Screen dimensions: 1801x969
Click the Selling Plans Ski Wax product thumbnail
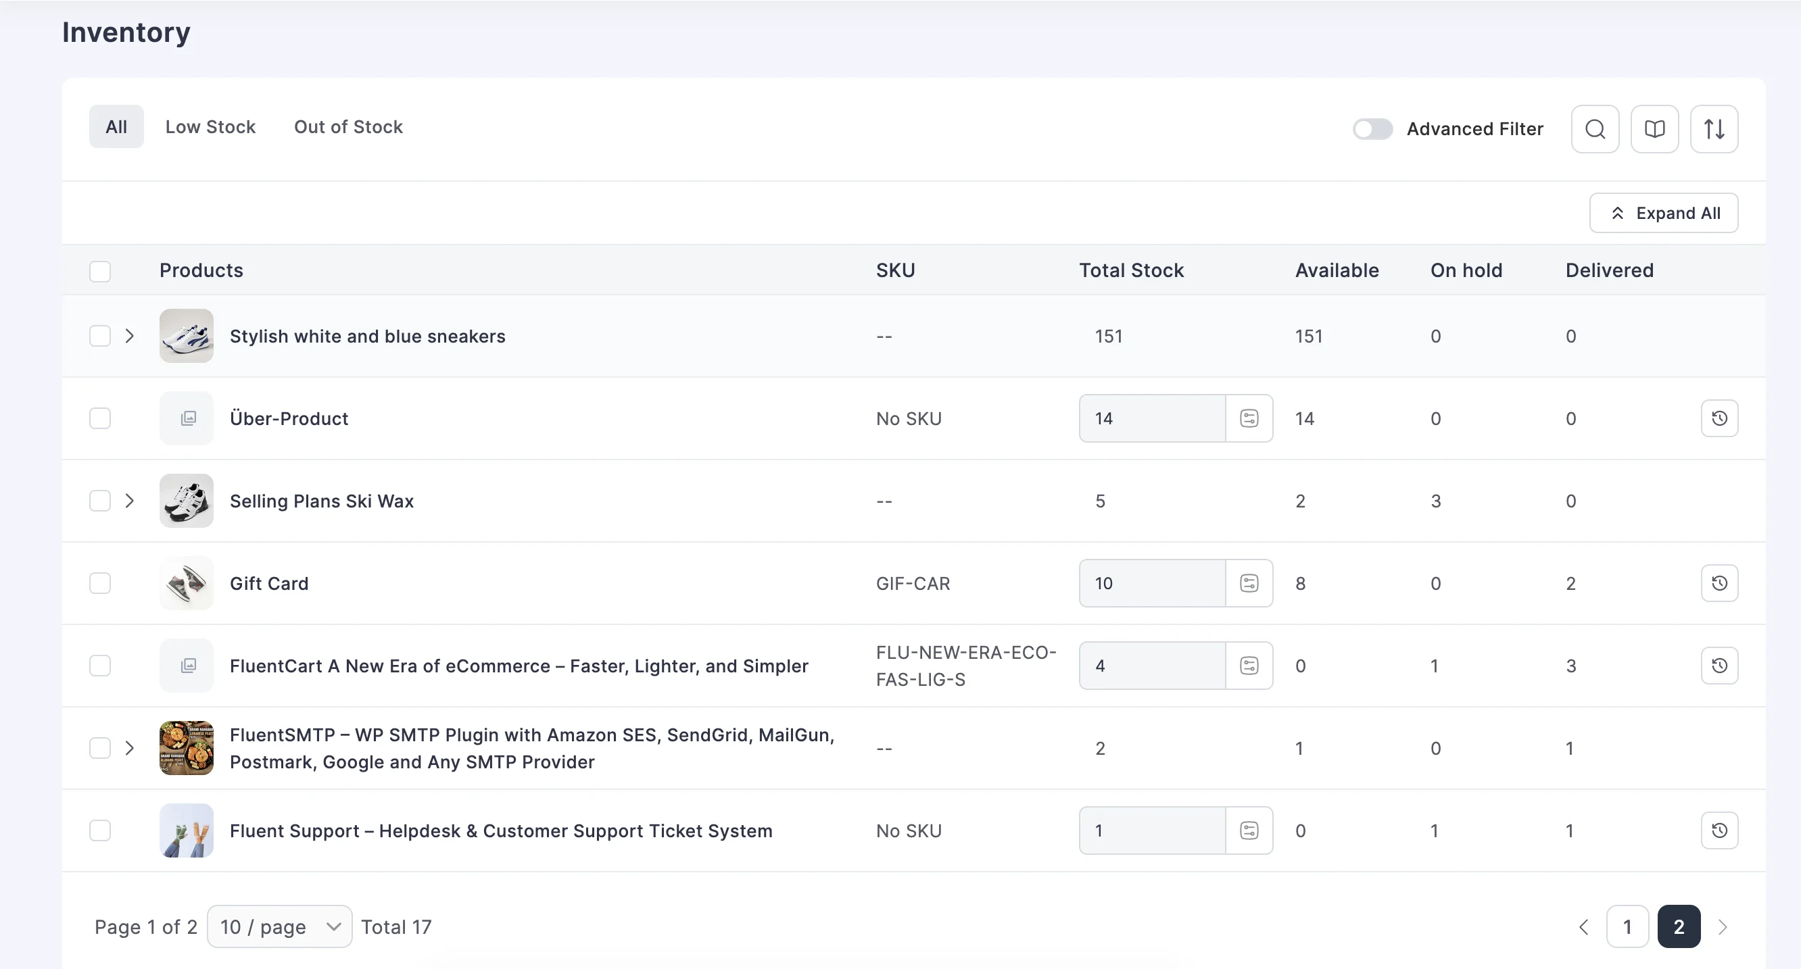pos(186,500)
